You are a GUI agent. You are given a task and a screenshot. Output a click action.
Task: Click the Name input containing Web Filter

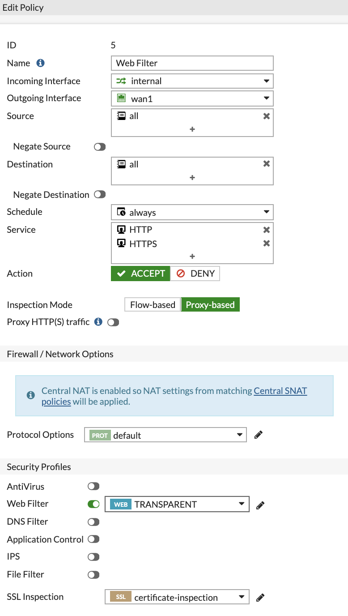(x=192, y=63)
